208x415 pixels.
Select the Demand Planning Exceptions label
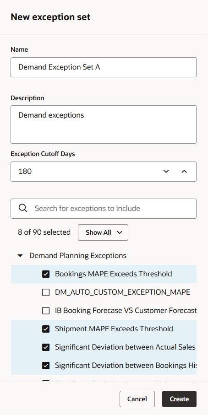[x=78, y=256]
